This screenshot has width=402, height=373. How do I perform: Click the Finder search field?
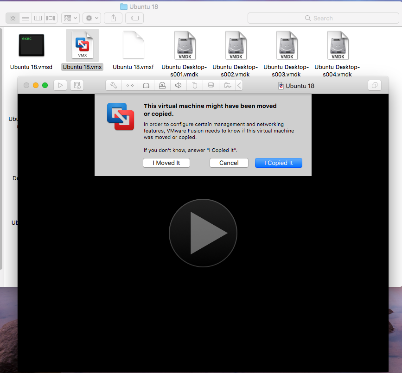(x=323, y=18)
